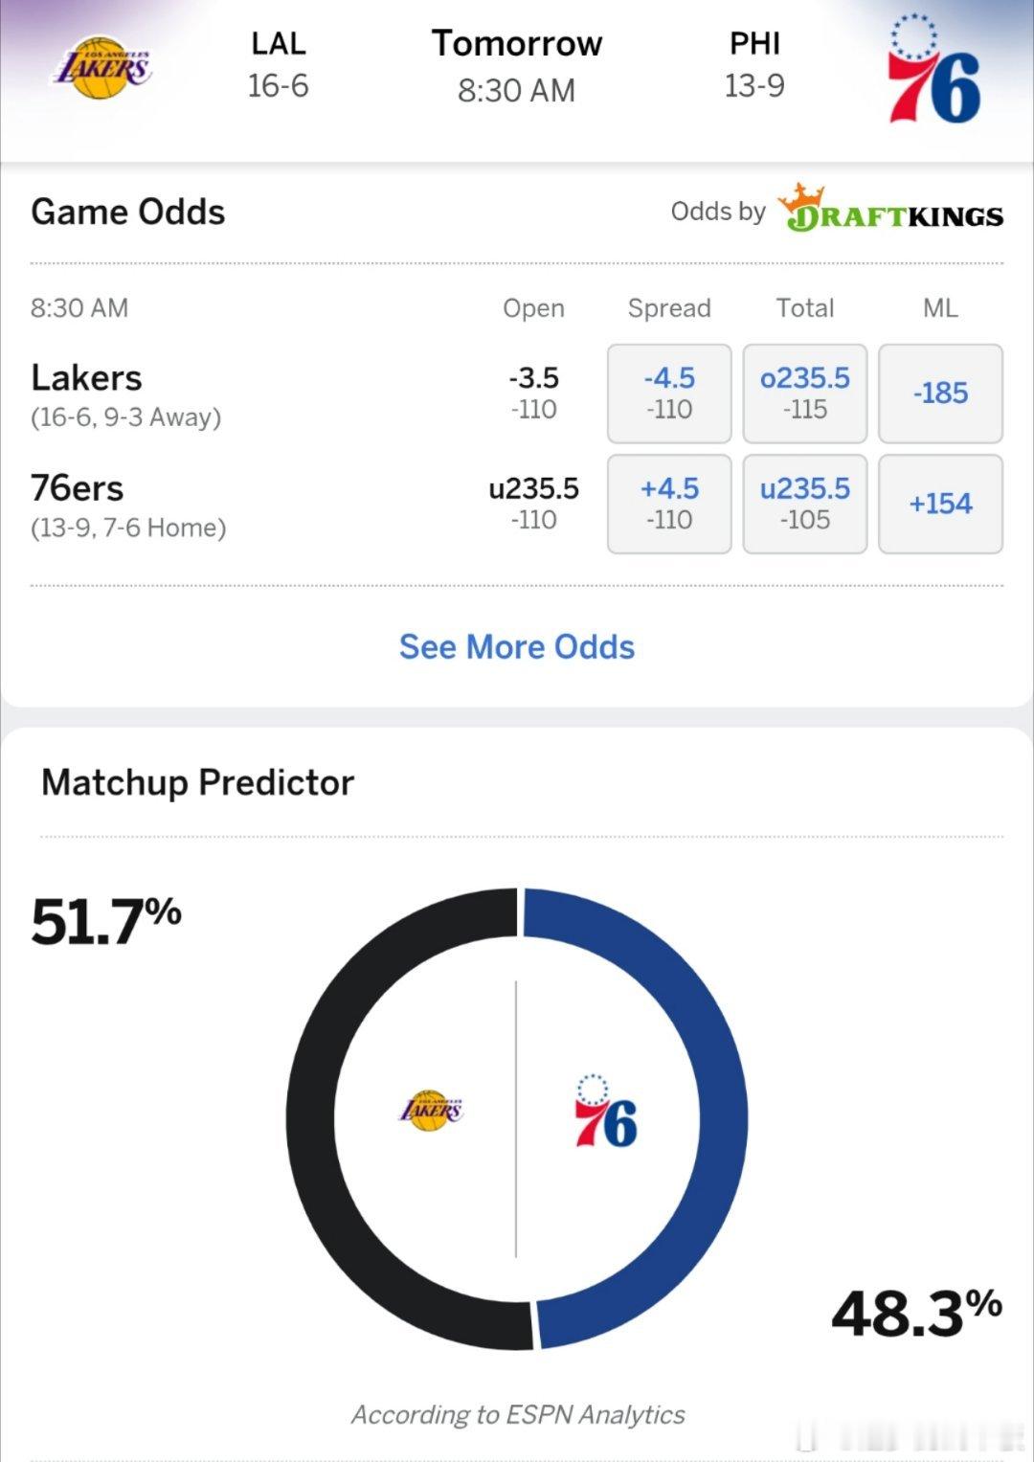Select the 76ers under u235.5 total odds cell
1034x1462 pixels.
pyautogui.click(x=805, y=505)
